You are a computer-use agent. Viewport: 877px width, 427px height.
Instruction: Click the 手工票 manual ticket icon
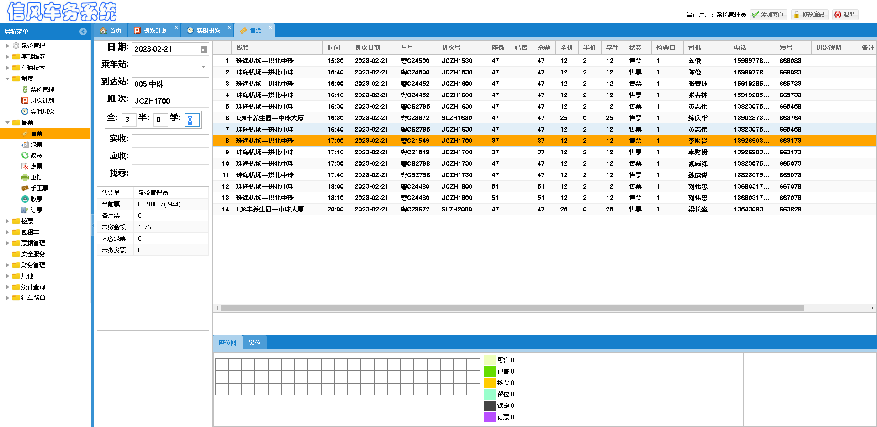pos(25,188)
